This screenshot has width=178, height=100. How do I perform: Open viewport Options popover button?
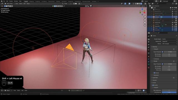[x=144, y=6]
